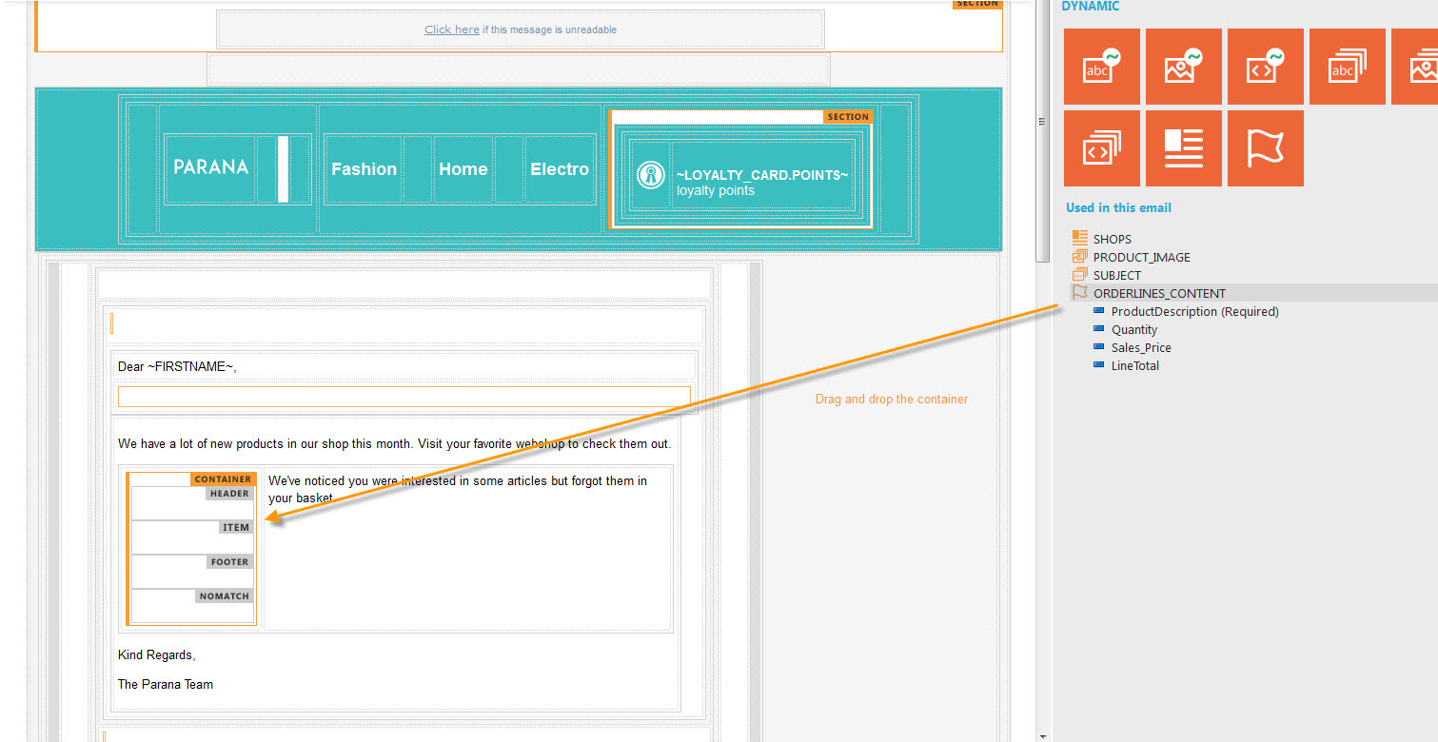Screen dimensions: 1438x742
Task: Click the Electro navigation item
Action: coord(560,169)
